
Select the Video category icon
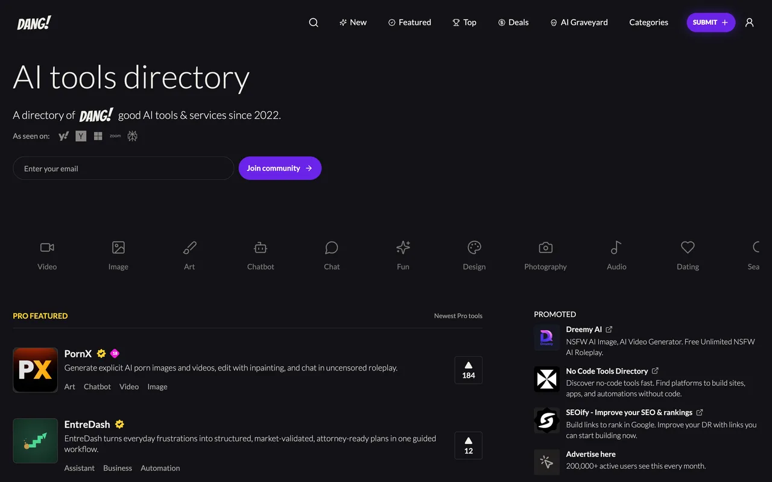(47, 247)
